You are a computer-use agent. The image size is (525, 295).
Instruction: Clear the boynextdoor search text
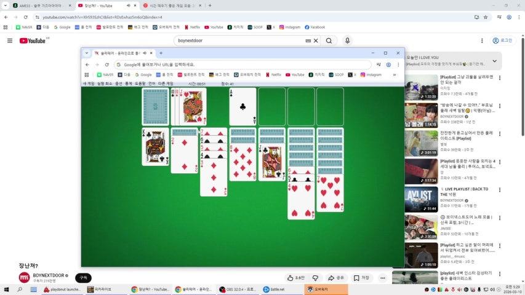click(316, 41)
